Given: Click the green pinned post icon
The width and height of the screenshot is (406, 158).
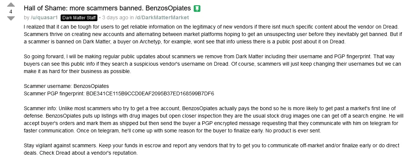Looking at the screenshot, I should tap(197, 8).
